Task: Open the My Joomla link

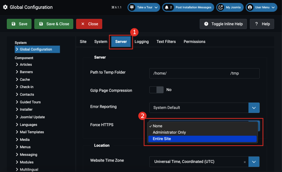Action: 230,7
